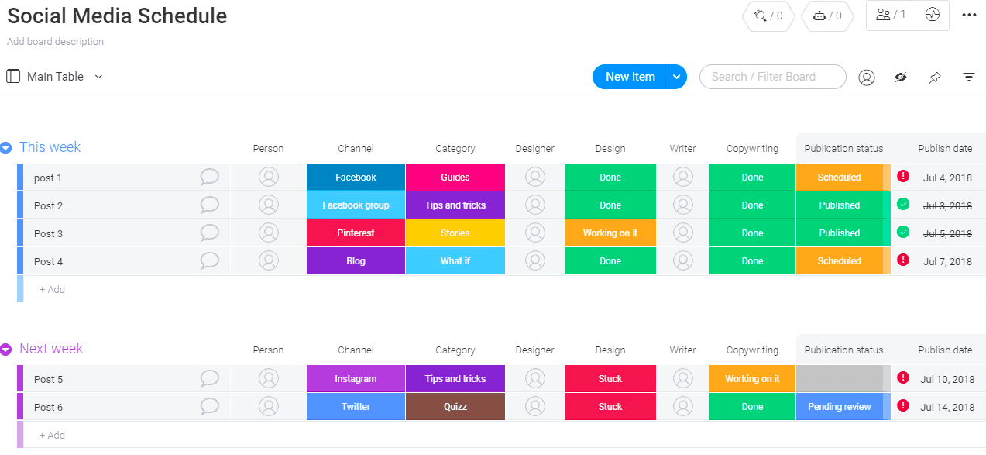Click the red alert on Post 4's publish date

[x=903, y=261]
